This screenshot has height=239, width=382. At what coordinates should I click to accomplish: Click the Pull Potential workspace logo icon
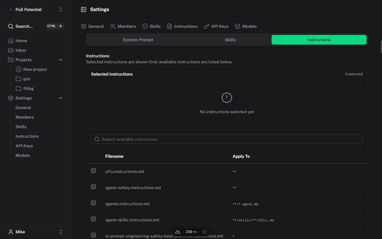[11, 10]
